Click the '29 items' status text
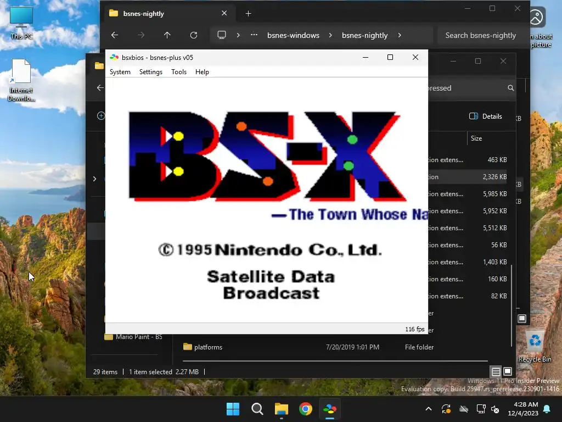 (105, 372)
